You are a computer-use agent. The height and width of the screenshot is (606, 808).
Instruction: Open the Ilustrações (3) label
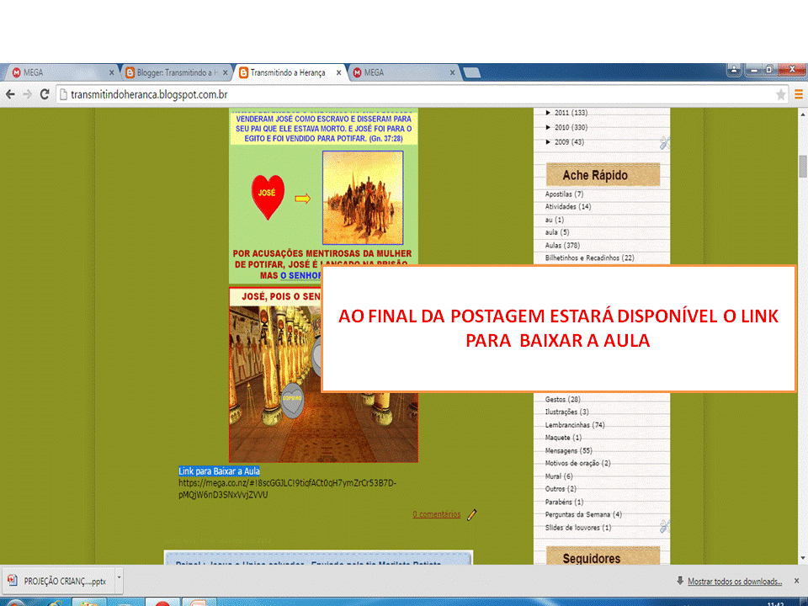point(566,412)
